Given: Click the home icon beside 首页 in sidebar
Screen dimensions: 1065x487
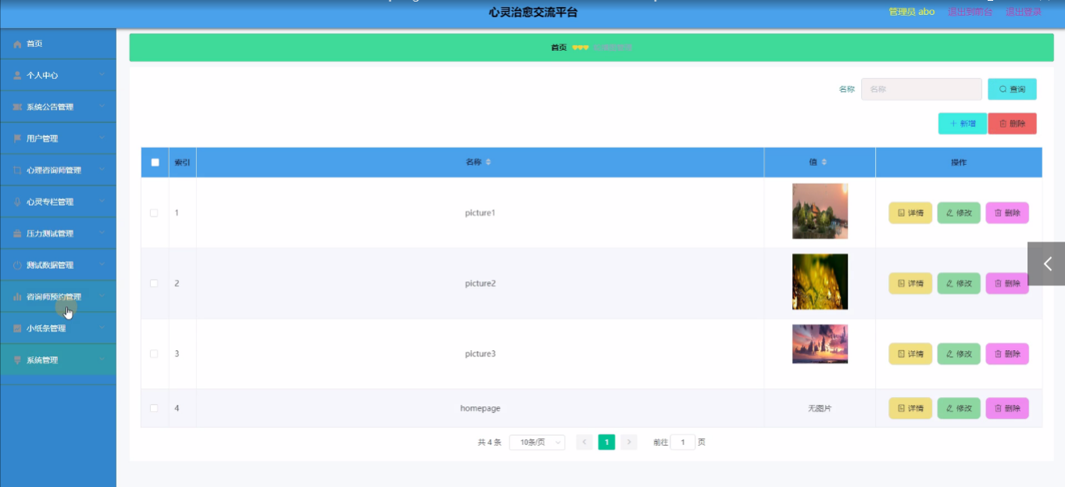Looking at the screenshot, I should click(x=17, y=44).
